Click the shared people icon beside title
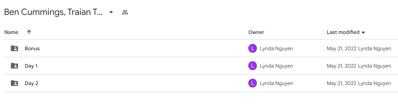Image resolution: width=398 pixels, height=106 pixels. point(125,12)
